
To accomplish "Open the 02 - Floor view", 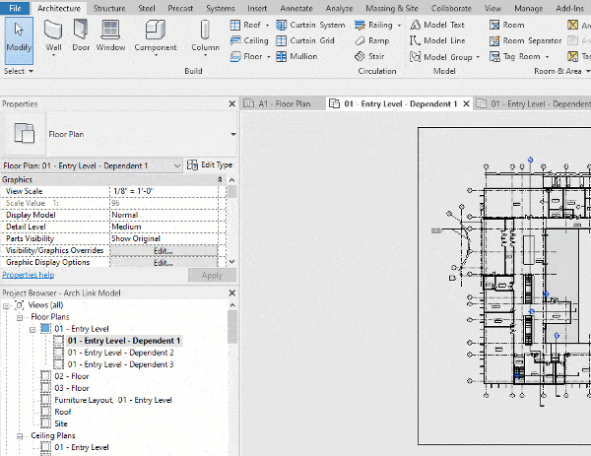I will coord(72,376).
